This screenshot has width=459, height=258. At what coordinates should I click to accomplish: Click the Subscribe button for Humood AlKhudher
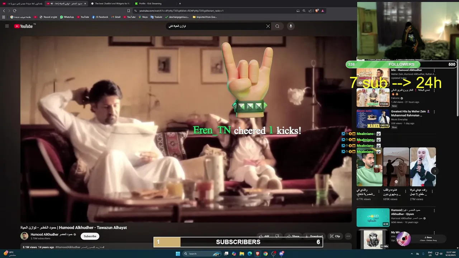(90, 236)
